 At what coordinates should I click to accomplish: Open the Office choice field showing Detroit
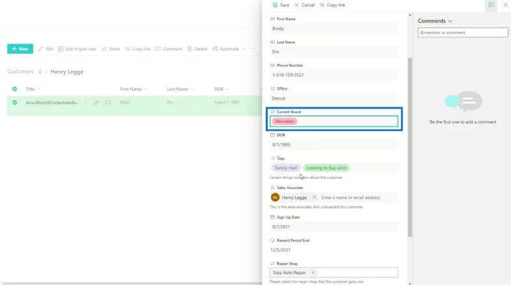(x=334, y=98)
